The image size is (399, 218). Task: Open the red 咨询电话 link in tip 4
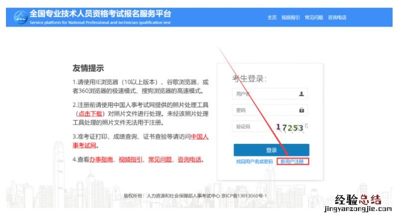coord(190,160)
